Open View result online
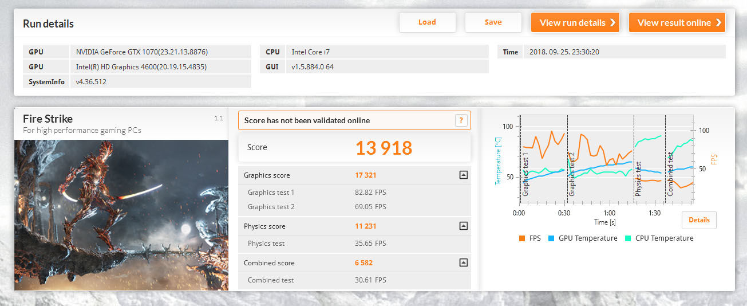The height and width of the screenshot is (306, 747). 677,22
